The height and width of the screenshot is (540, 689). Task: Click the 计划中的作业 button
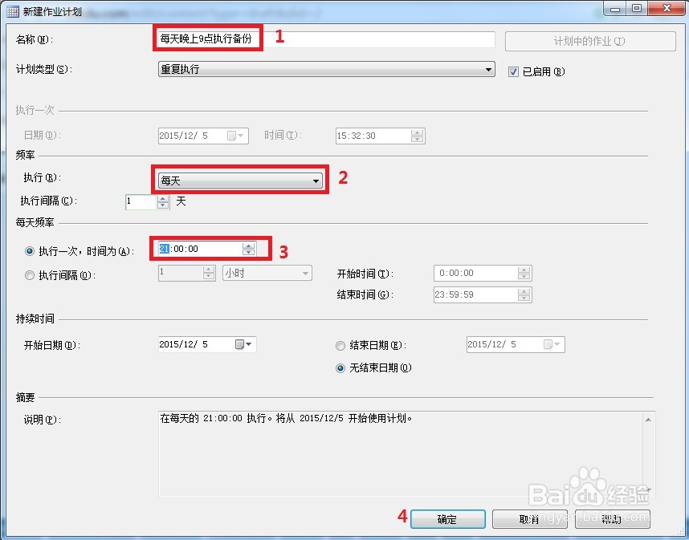coord(590,41)
